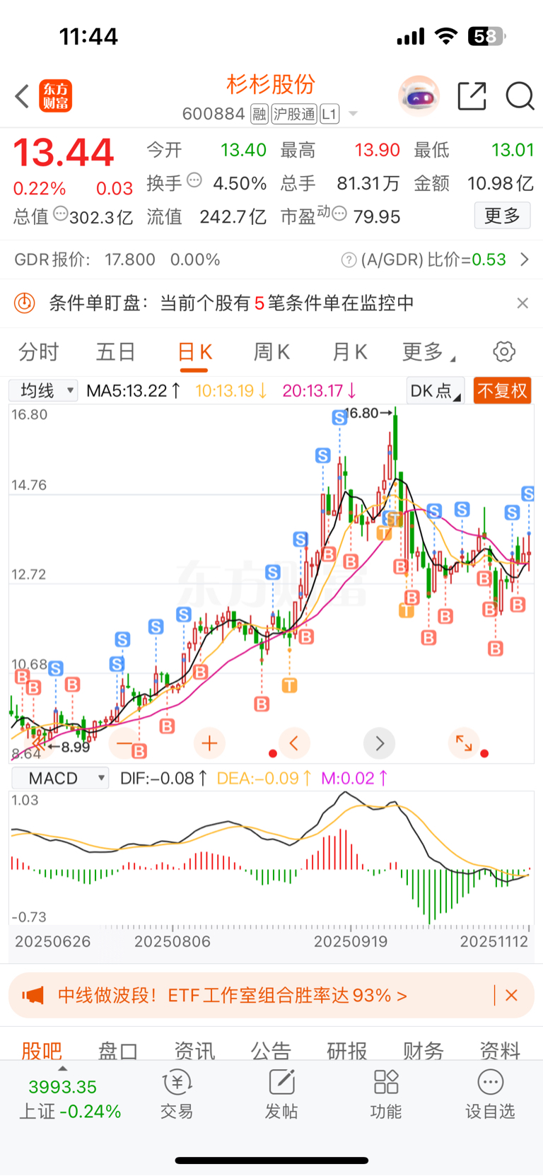
Task: Tap GDR报价 17.800 row text
Action: pos(117,260)
